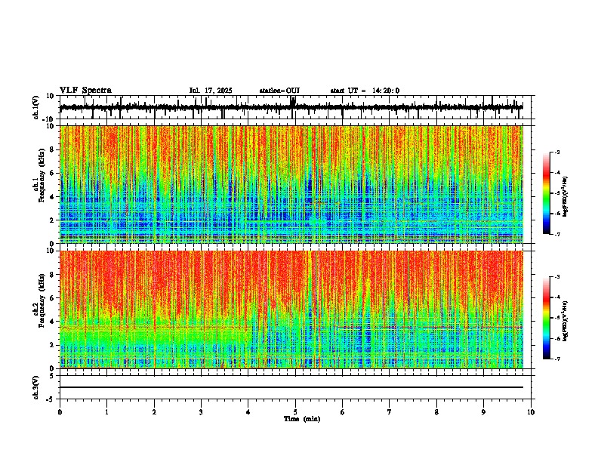
Task: Click the "VLF Spectra" plot title
Action: 86,91
